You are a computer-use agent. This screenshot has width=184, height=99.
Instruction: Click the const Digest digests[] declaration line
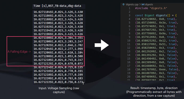click(x=156, y=15)
